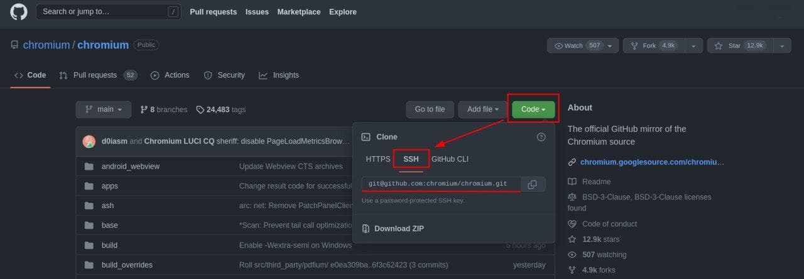
Task: Open the android_webview folder
Action: tap(131, 166)
